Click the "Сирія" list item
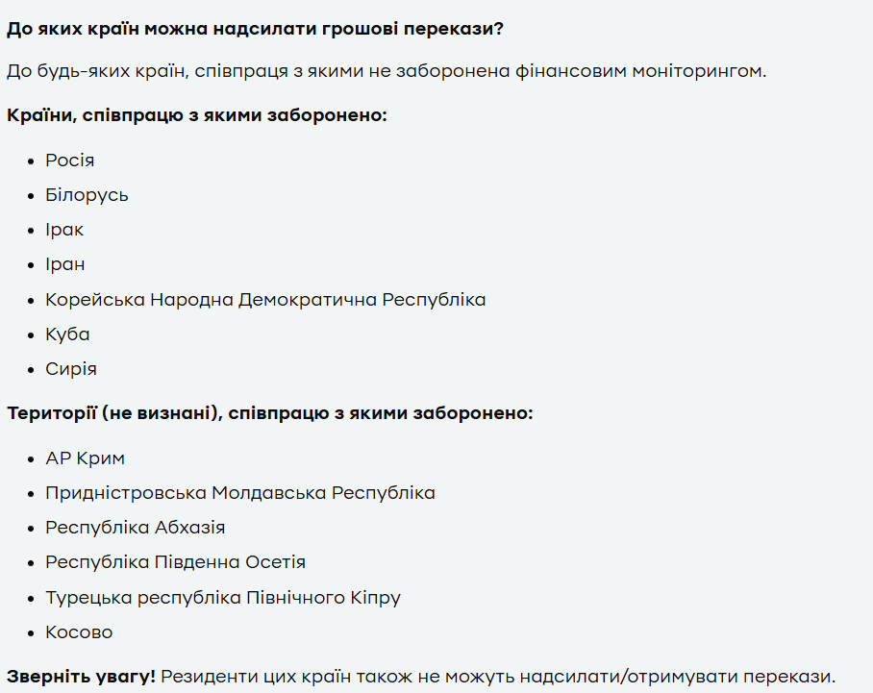 (x=71, y=369)
